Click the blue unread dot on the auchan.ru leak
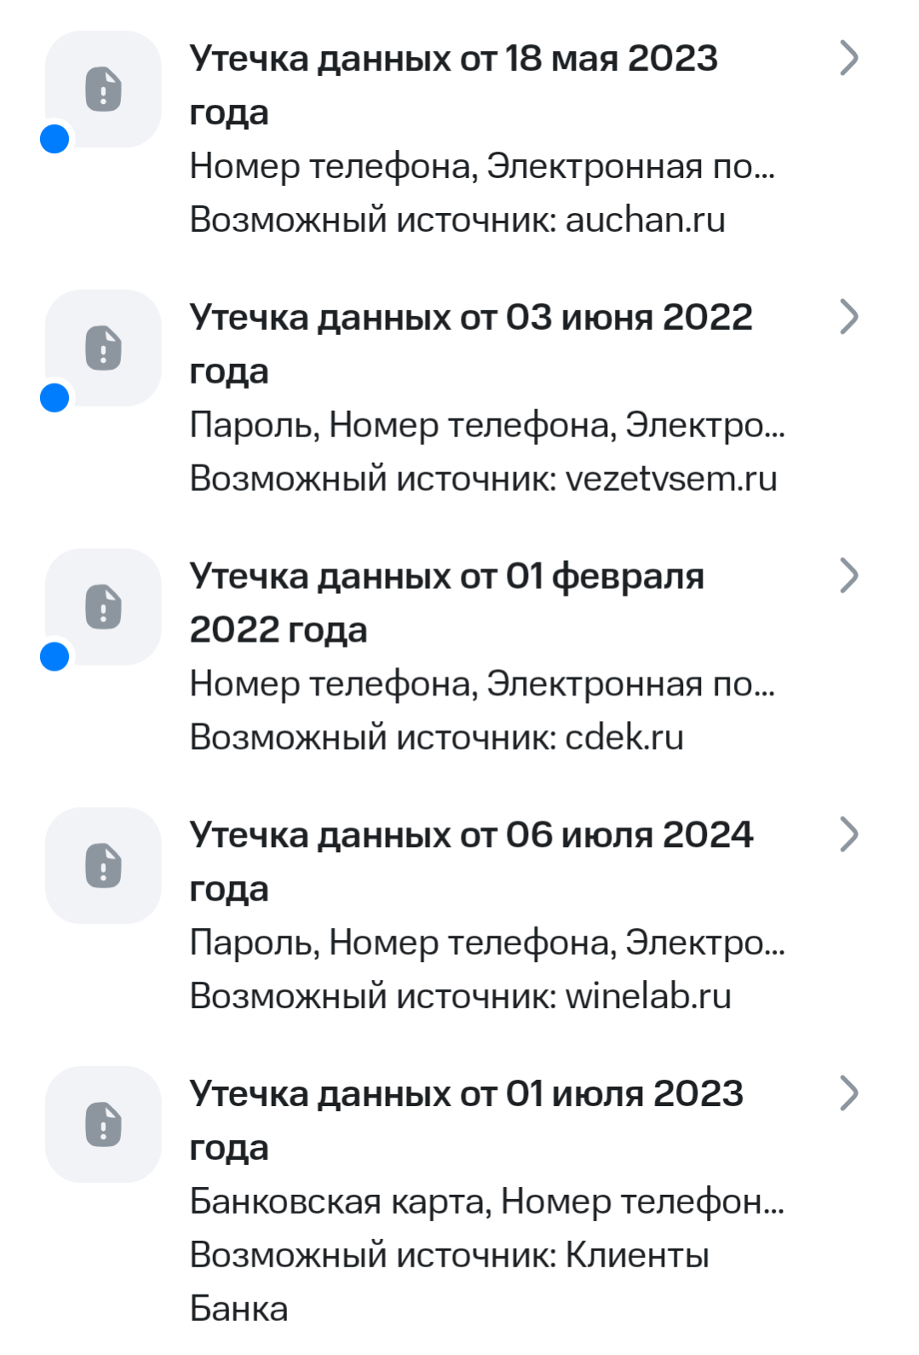This screenshot has width=919, height=1355. pos(55,139)
